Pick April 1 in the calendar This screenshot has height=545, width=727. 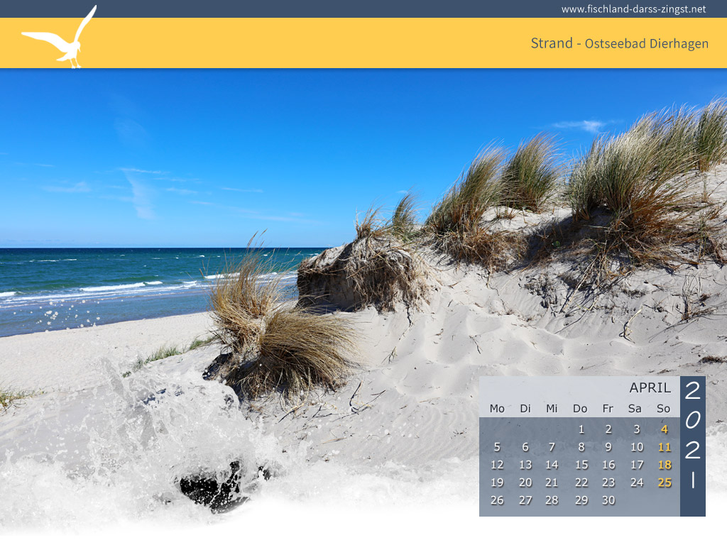point(581,429)
